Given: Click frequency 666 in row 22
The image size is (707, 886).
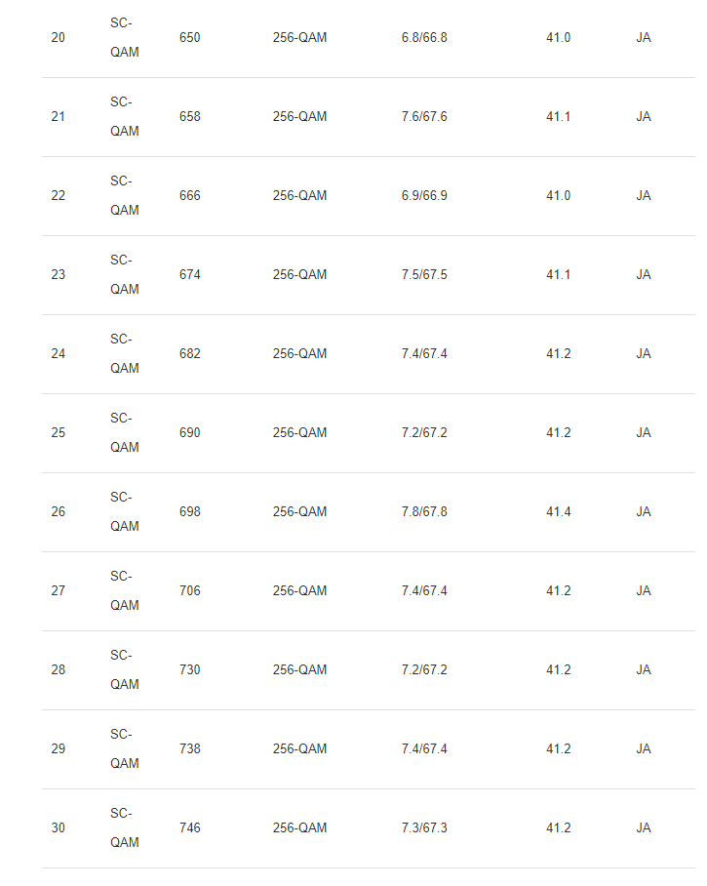Looking at the screenshot, I should coord(190,196).
